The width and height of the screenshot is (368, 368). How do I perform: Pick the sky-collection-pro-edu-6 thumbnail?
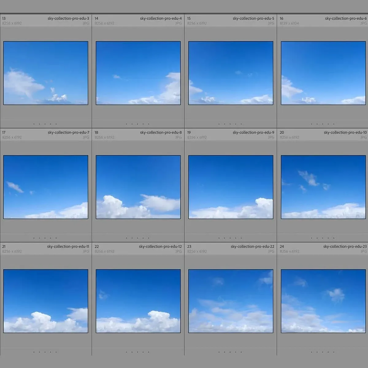click(323, 73)
